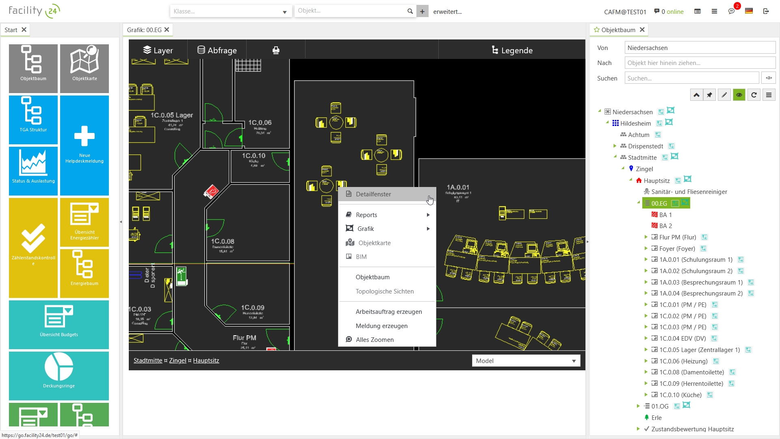Refresh the object tree
The width and height of the screenshot is (780, 439).
pos(754,95)
